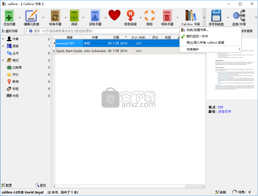This screenshot has width=258, height=196.
Task: Choose Switch/Create Library (切换/创建书库) menu item
Action: click(x=210, y=30)
